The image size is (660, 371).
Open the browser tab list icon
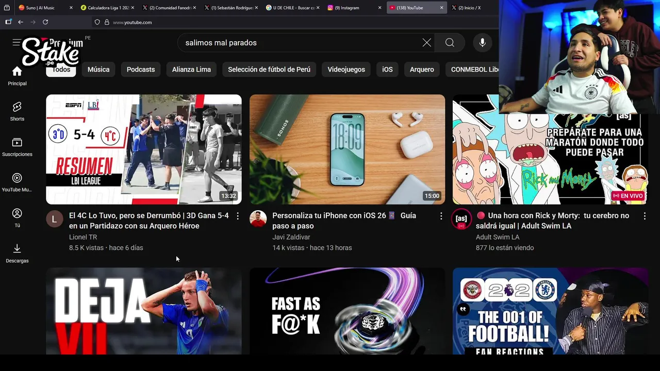point(7,8)
